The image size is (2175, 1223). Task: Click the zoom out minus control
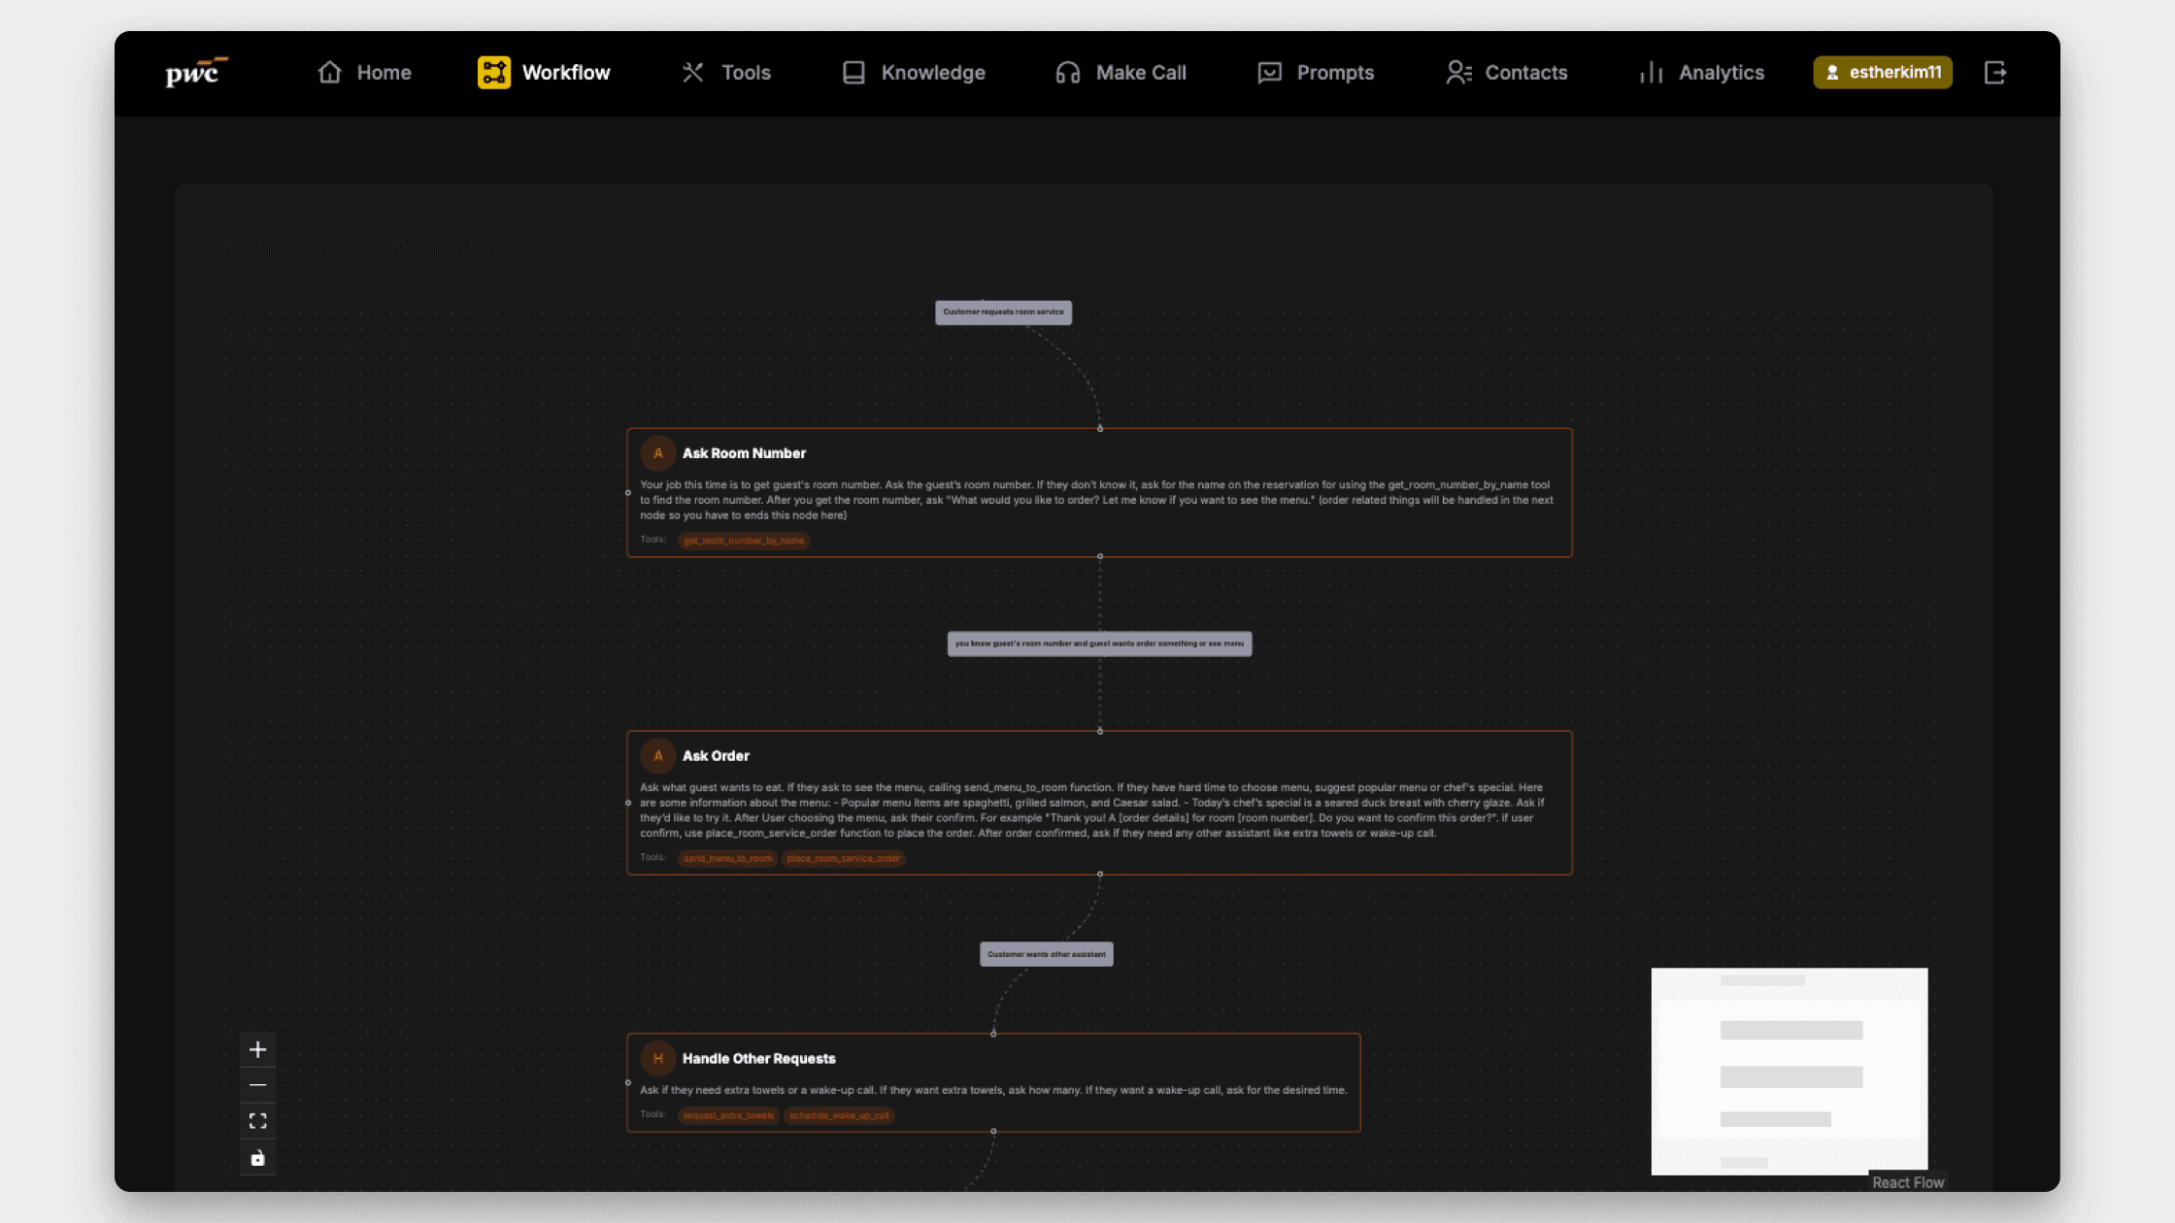257,1085
